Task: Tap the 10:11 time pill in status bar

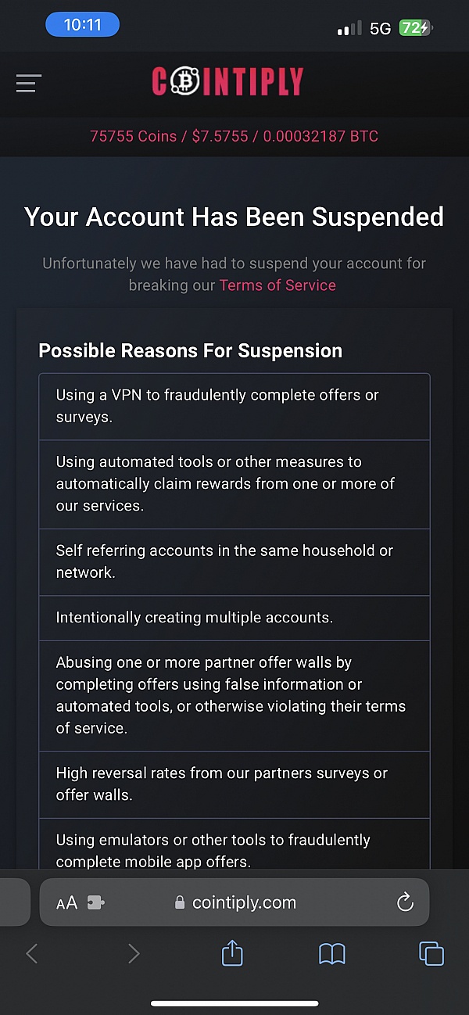Action: [x=83, y=25]
